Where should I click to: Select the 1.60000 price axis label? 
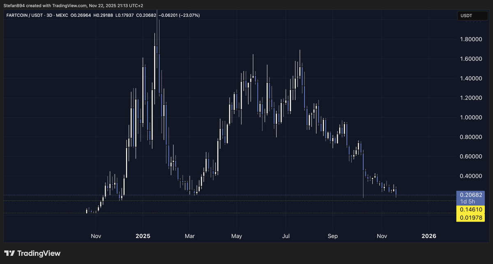(x=471, y=59)
